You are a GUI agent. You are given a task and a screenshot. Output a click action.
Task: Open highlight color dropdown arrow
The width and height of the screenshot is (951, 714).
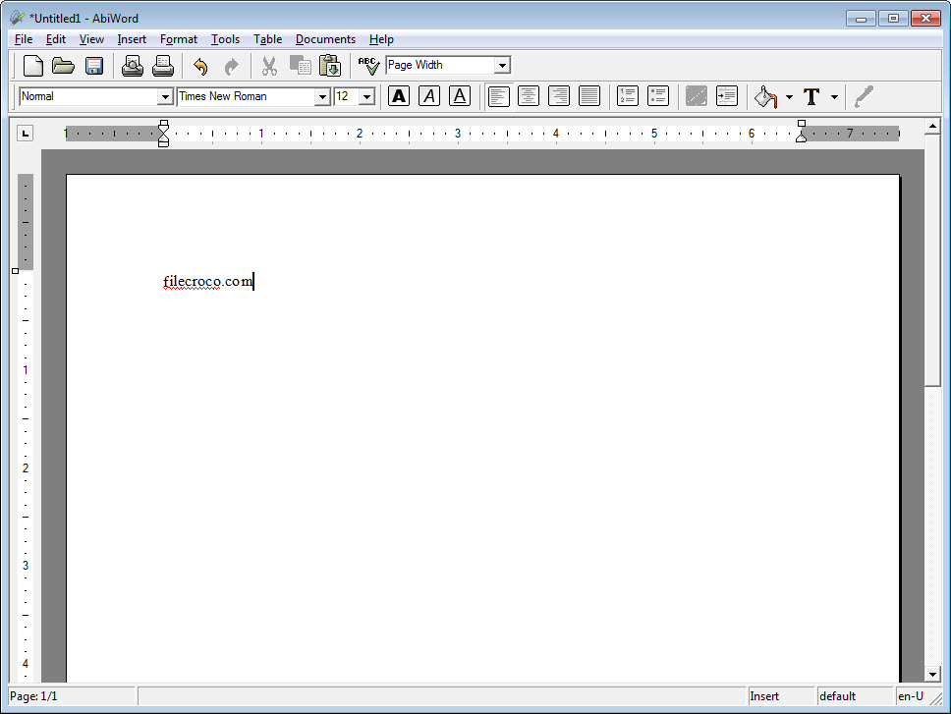(x=789, y=97)
